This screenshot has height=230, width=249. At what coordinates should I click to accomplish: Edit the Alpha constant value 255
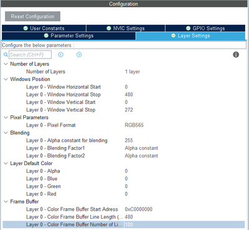tap(129, 140)
